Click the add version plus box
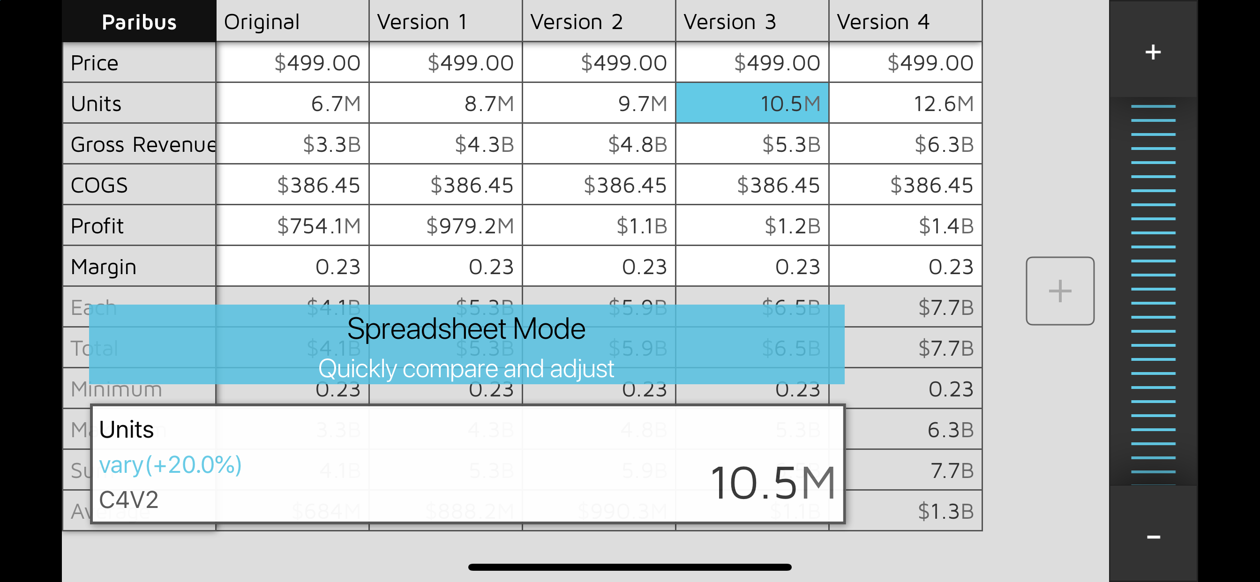 coord(1059,291)
